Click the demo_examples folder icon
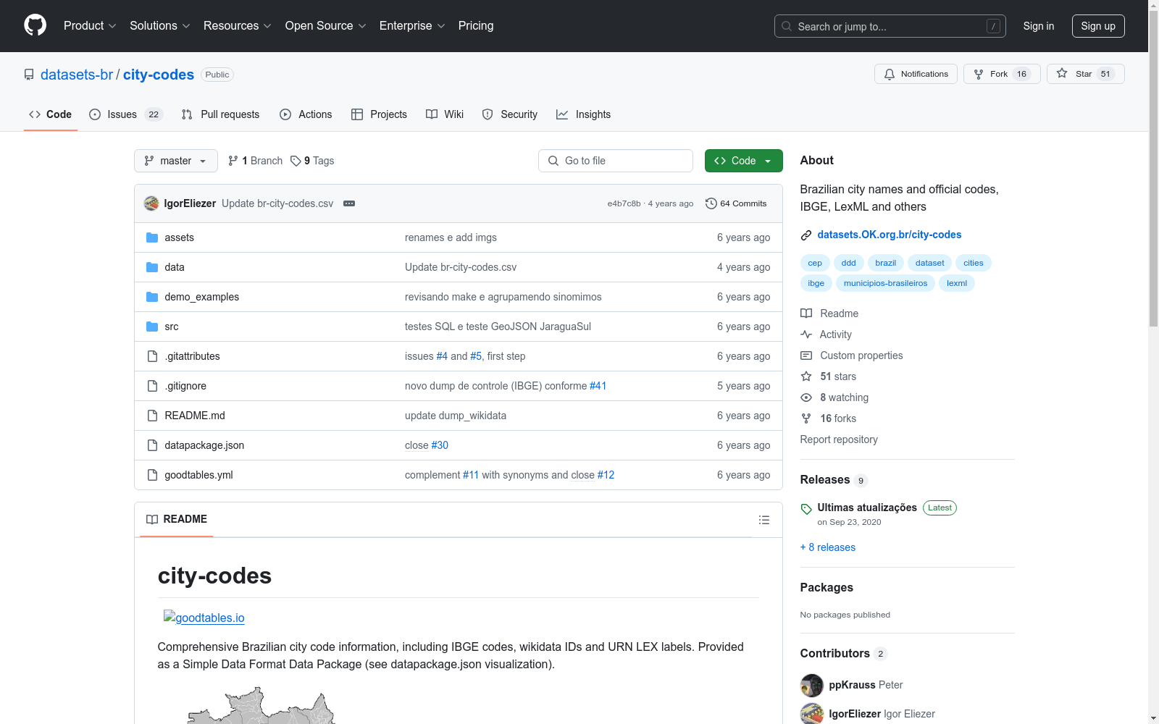Image resolution: width=1159 pixels, height=724 pixels. (152, 297)
